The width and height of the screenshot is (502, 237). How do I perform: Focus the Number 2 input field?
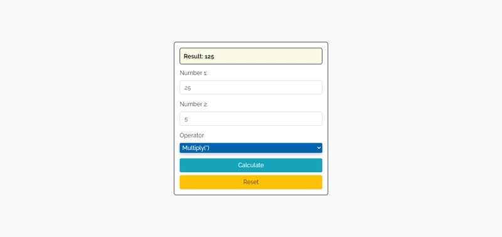tap(250, 119)
